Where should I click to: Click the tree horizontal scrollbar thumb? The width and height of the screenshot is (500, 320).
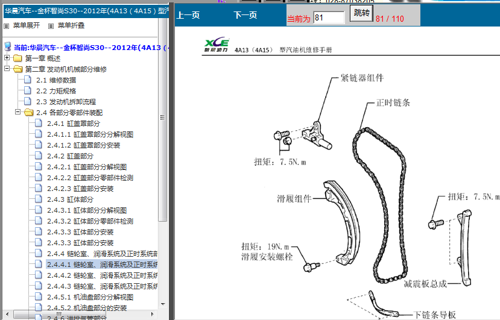point(59,314)
